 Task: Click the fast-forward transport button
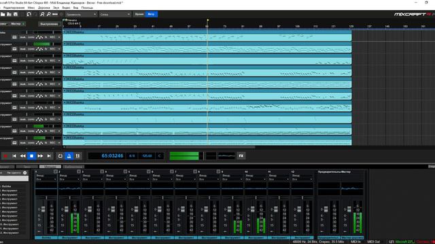pyautogui.click(x=40, y=156)
